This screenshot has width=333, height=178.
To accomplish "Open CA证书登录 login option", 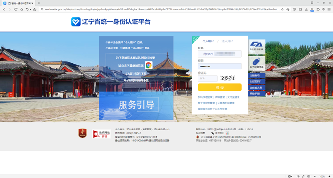I will [x=257, y=47].
